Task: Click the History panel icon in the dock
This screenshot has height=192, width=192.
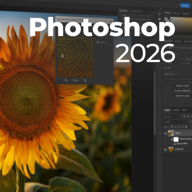Action: (160, 14)
